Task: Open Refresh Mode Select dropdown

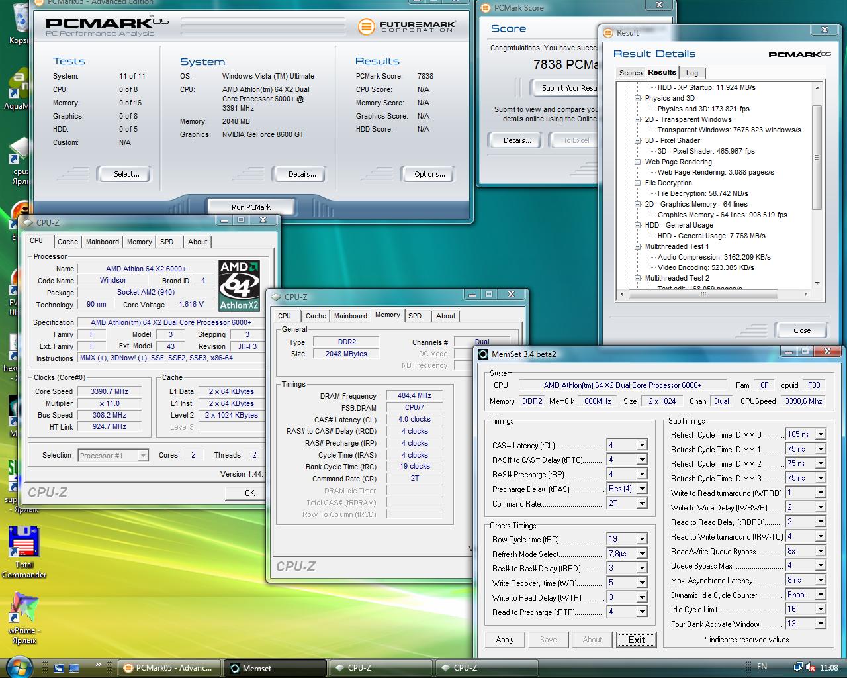Action: 642,554
